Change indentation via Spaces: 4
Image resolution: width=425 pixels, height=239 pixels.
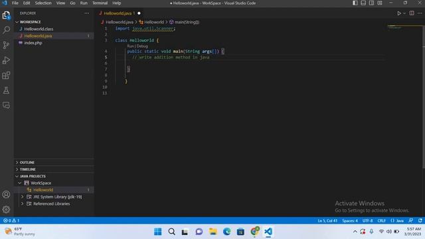350,220
